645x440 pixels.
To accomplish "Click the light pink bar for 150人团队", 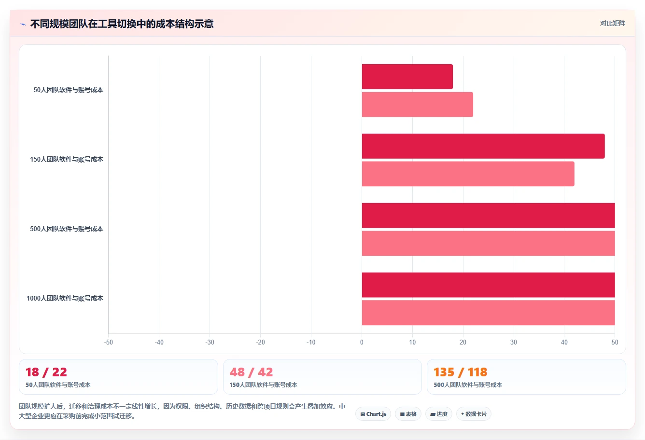I will point(468,174).
